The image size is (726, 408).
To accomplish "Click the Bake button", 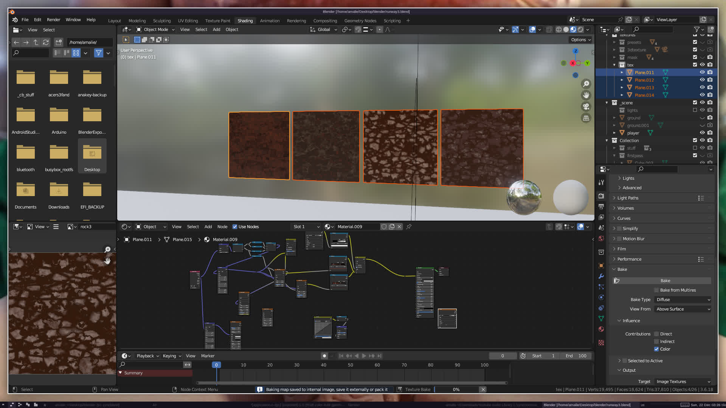I will pos(665,281).
